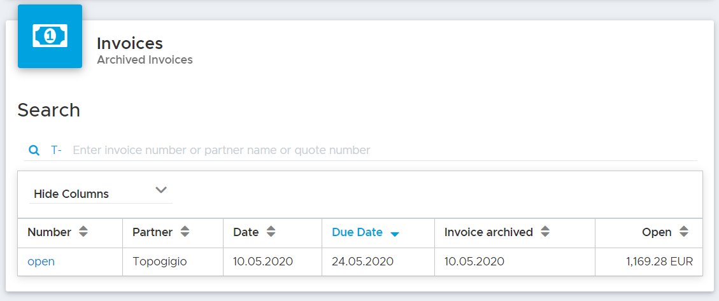
Task: Open invoice via the 'open' link
Action: [41, 262]
